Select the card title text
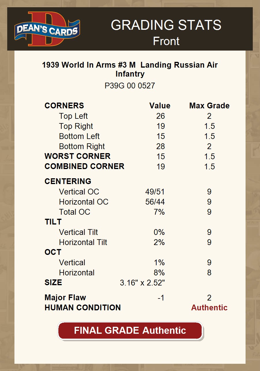The image size is (260, 371). click(130, 69)
